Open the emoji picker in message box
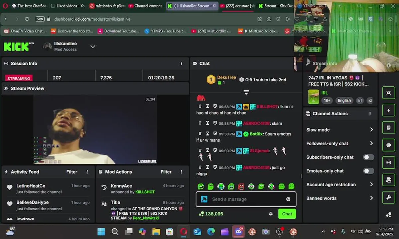 pos(288,199)
